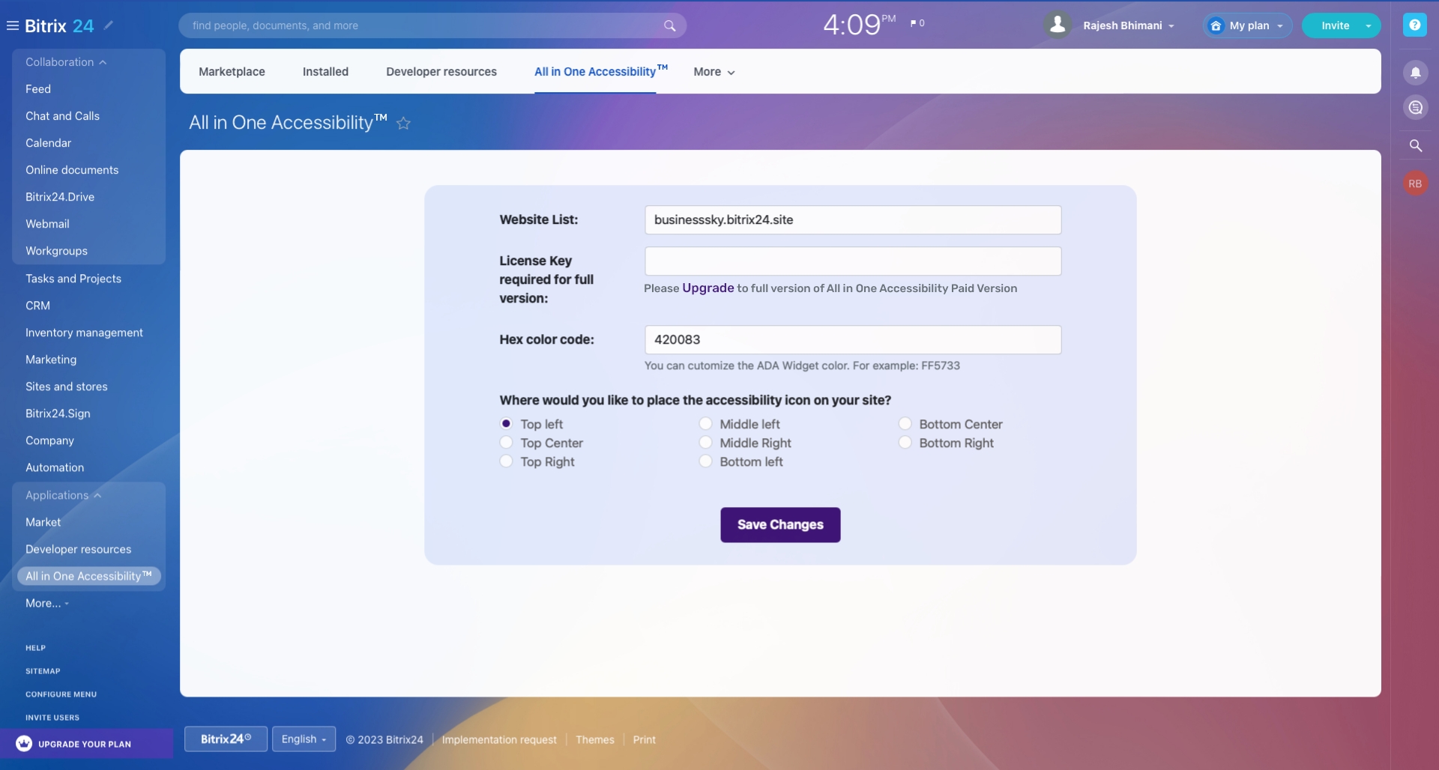Click the Save Changes button

780,524
